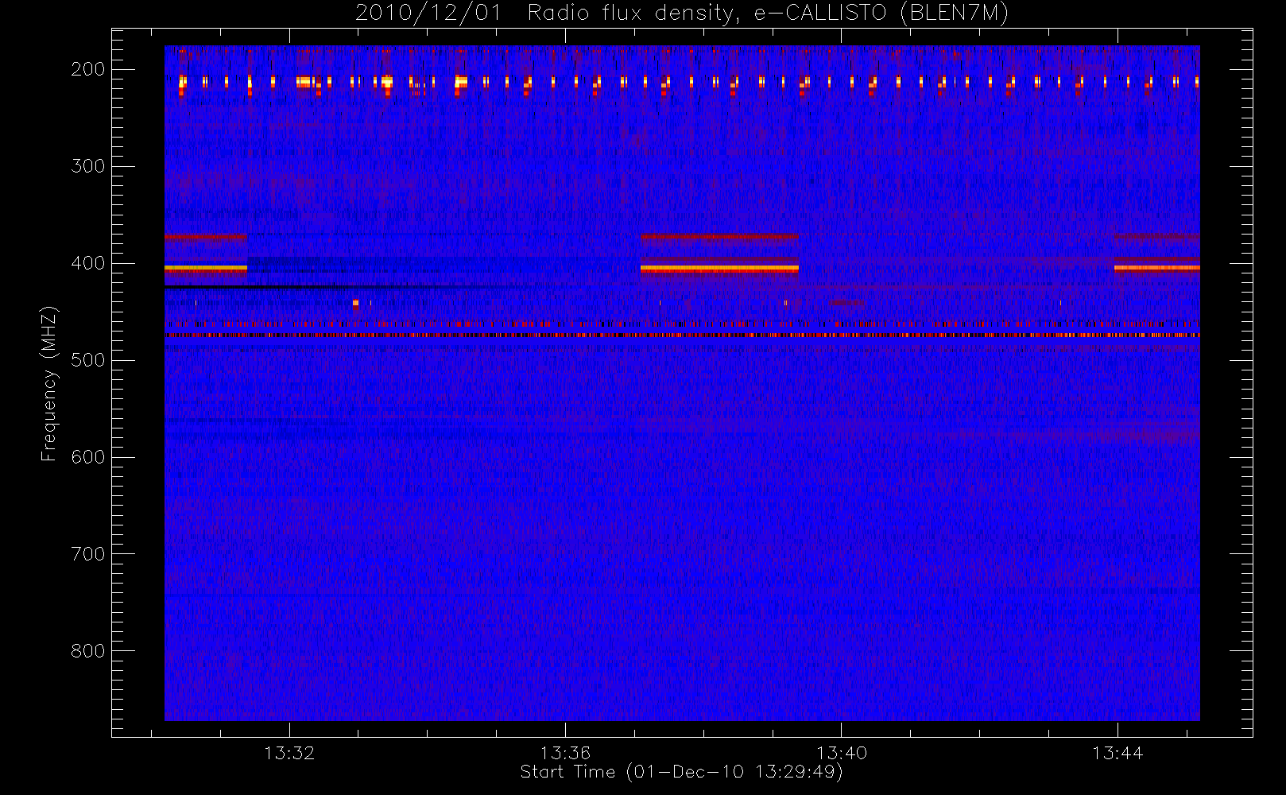
Task: Click the 400 frequency tick label
Action: tap(88, 263)
